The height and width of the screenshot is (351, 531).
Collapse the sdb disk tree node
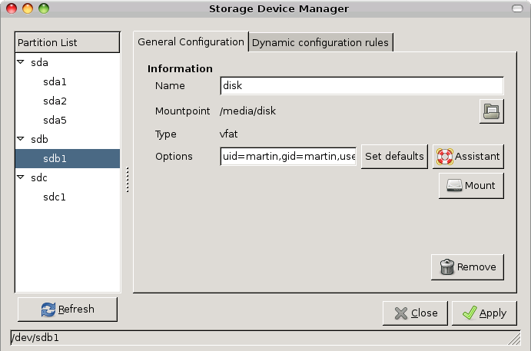(22, 139)
